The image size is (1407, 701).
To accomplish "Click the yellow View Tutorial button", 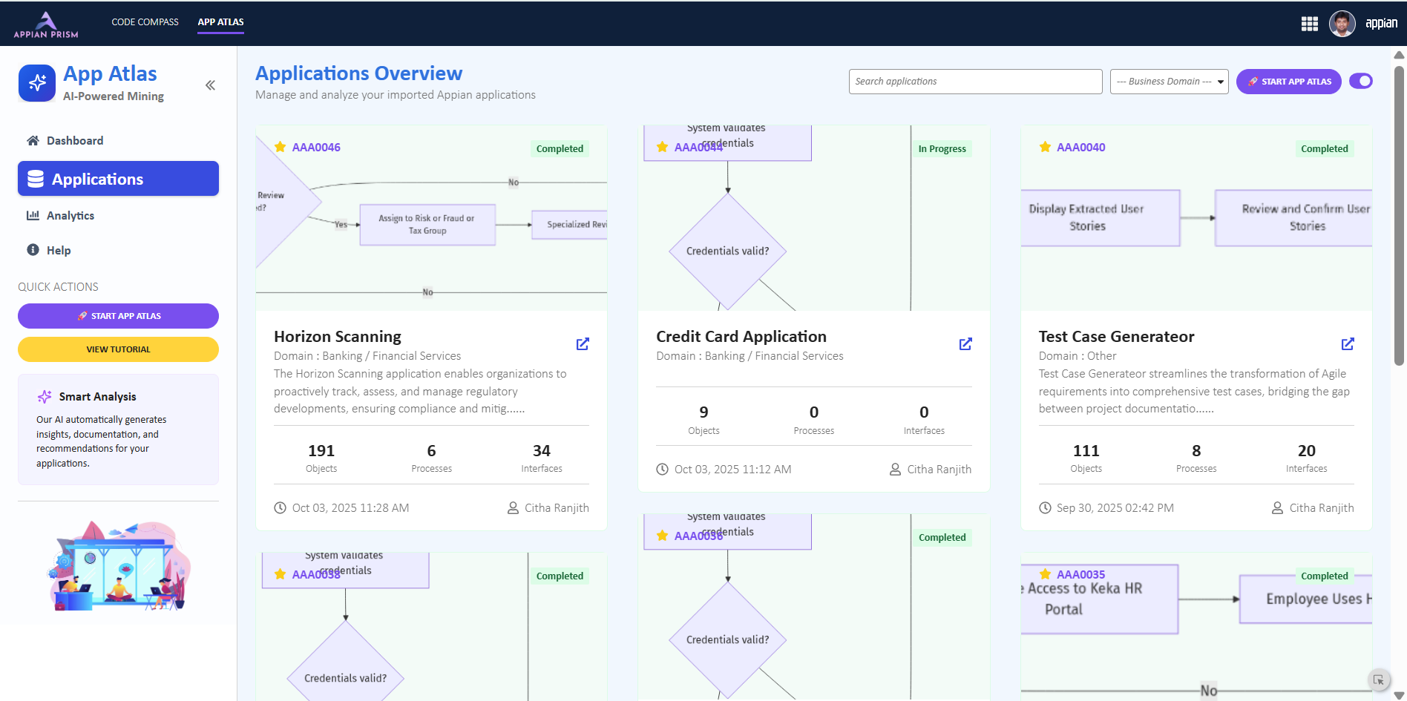I will click(118, 349).
